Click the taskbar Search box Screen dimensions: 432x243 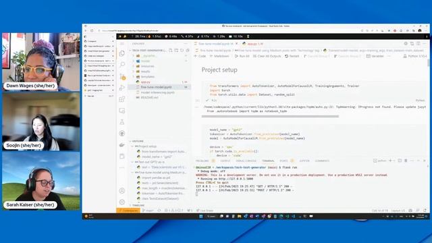(x=211, y=216)
